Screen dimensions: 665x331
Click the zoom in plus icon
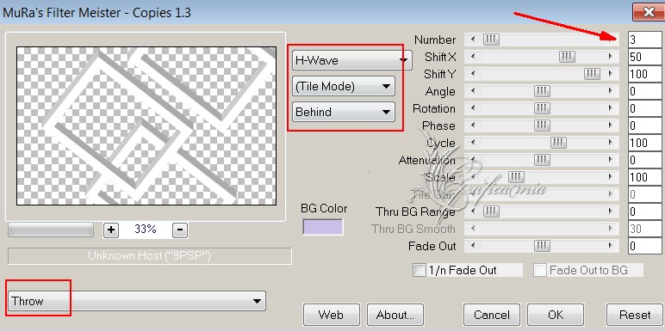[111, 230]
